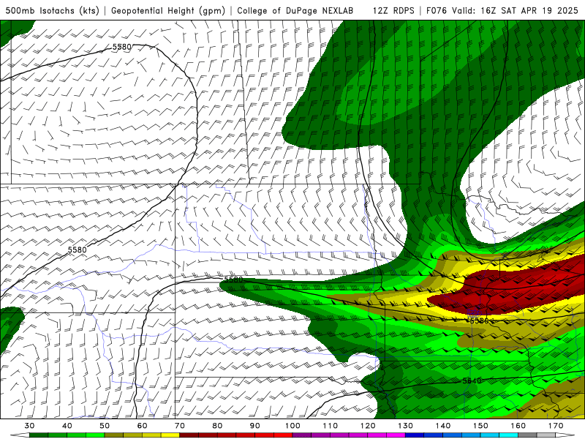Click the '500mb Isotachs (kts)' title text
The height and width of the screenshot is (439, 585).
pyautogui.click(x=52, y=10)
